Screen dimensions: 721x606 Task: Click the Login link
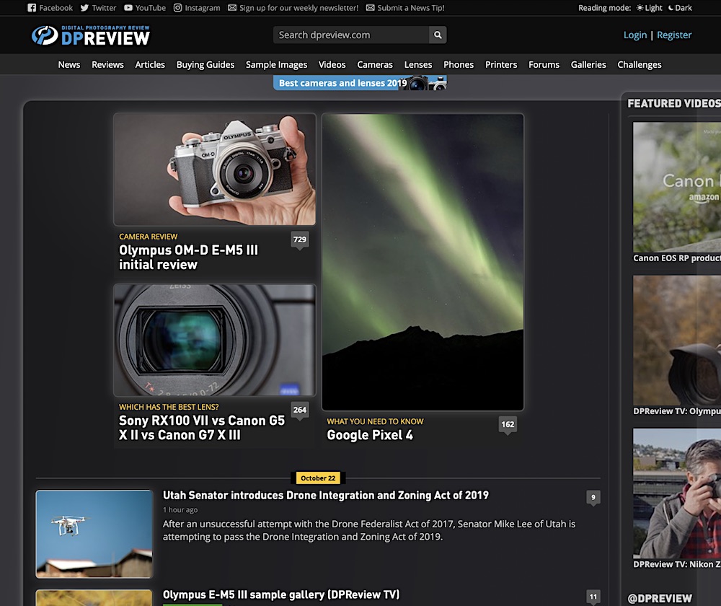[x=635, y=35]
